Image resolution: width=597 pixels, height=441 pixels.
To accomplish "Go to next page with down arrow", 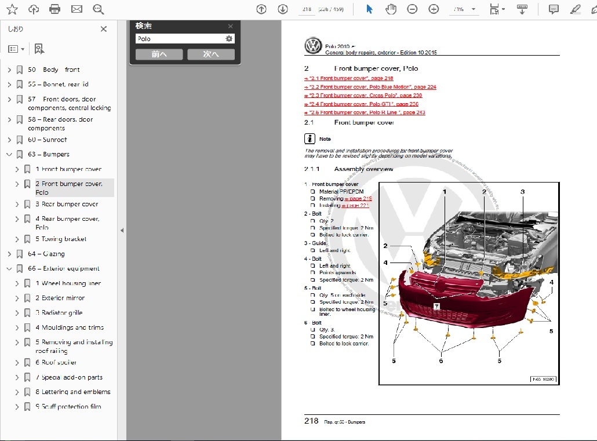I will [x=282, y=9].
